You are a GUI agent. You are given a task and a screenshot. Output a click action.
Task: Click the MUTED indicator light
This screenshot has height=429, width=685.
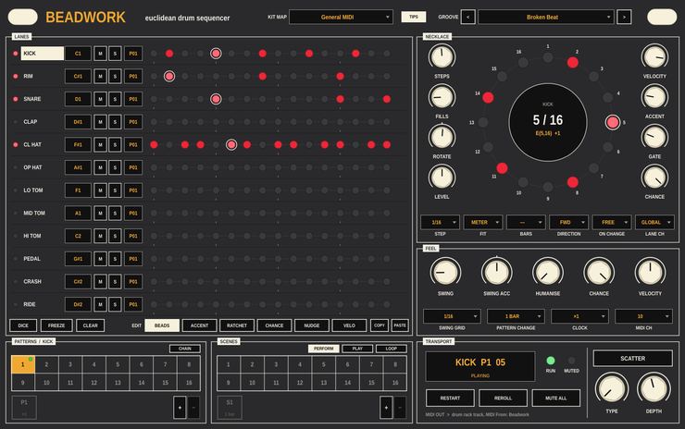(571, 361)
